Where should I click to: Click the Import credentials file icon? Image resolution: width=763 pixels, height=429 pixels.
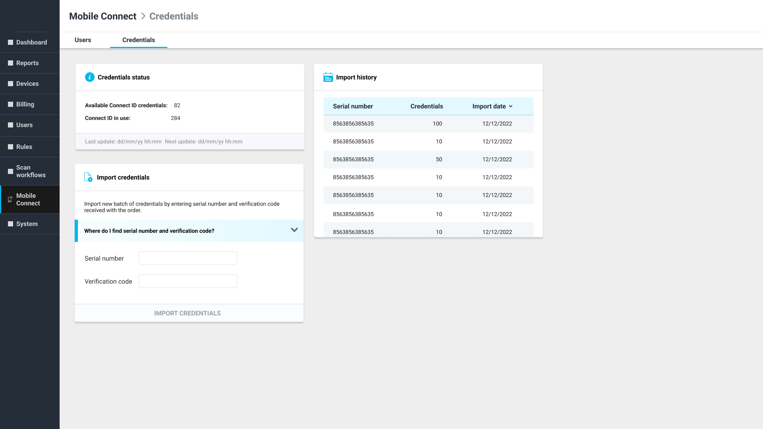[x=88, y=177]
